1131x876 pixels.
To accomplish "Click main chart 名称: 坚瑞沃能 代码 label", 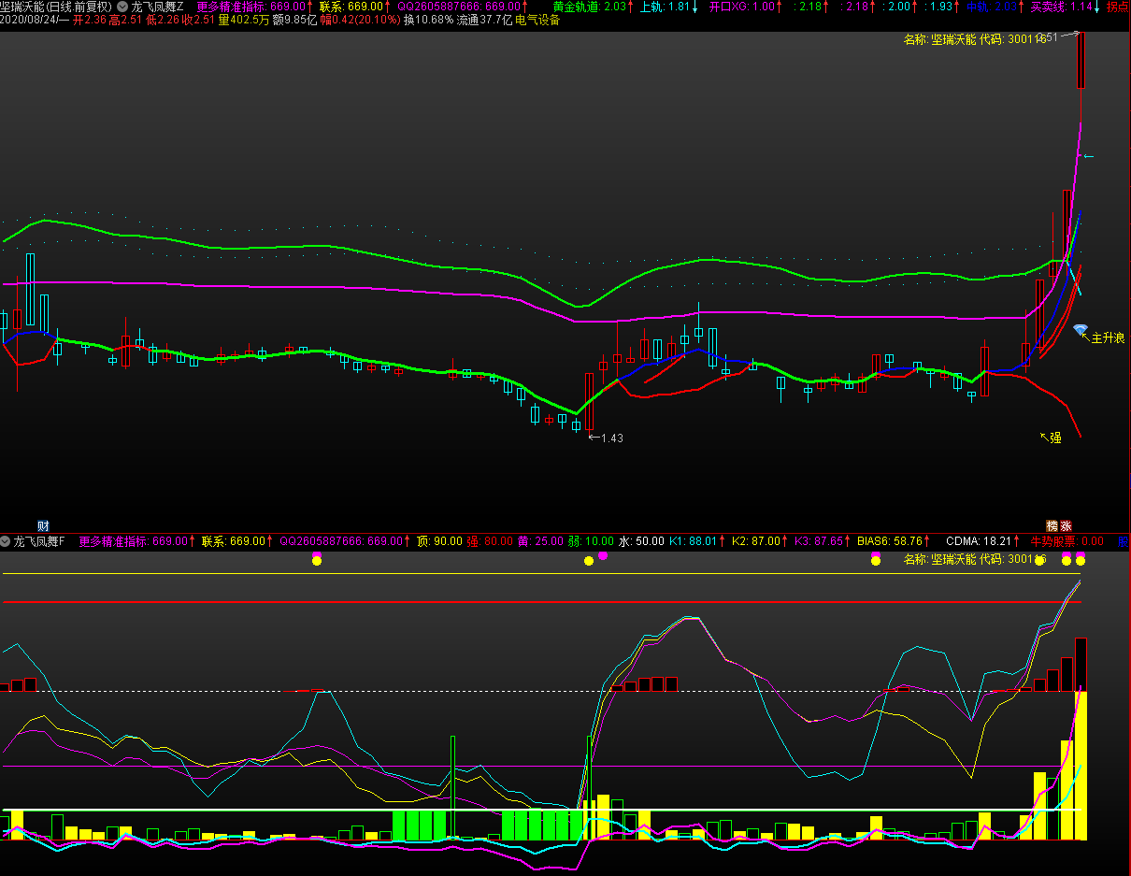I will (975, 39).
